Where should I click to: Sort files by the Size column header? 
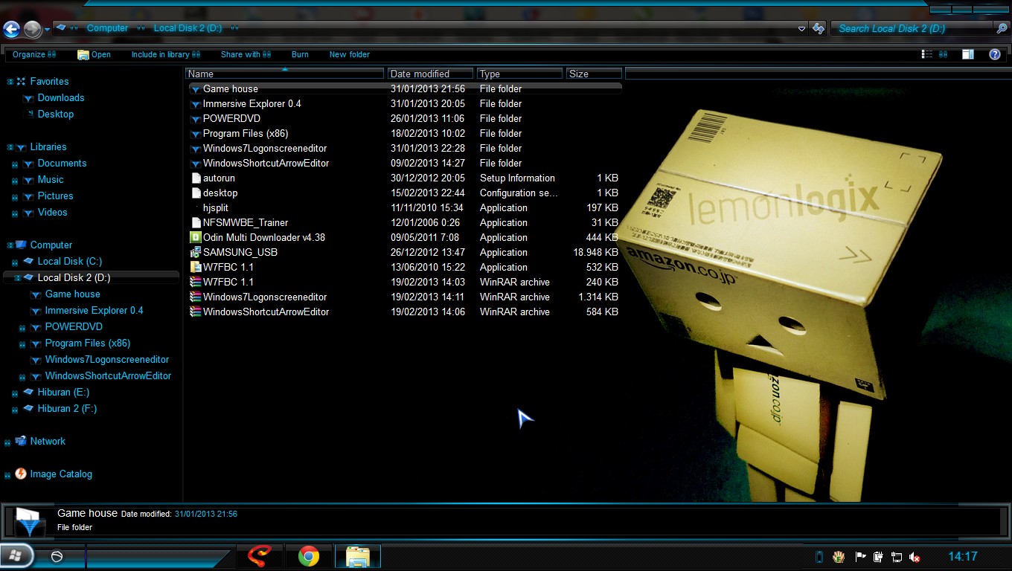[593, 73]
